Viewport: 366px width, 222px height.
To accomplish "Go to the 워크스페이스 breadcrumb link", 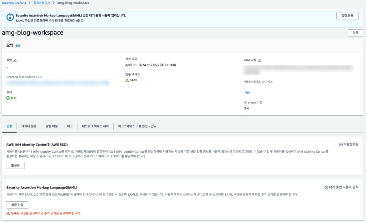I will tap(41, 3).
